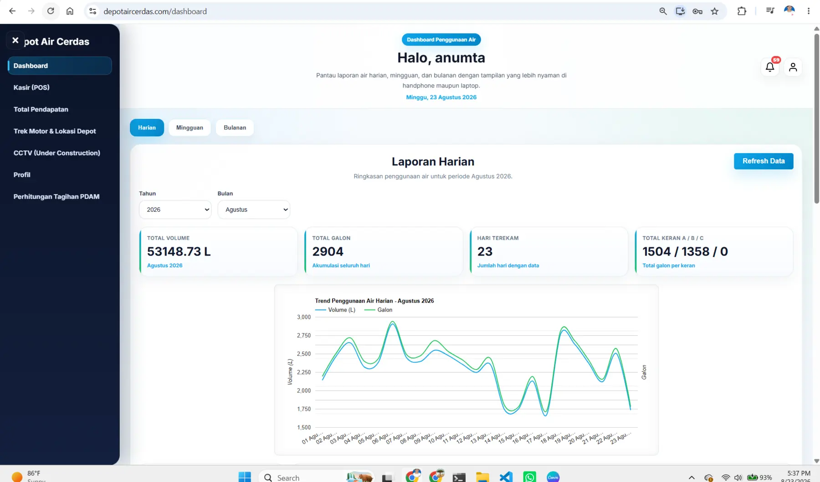The width and height of the screenshot is (820, 482).
Task: Switch to the Harian tab
Action: click(147, 128)
